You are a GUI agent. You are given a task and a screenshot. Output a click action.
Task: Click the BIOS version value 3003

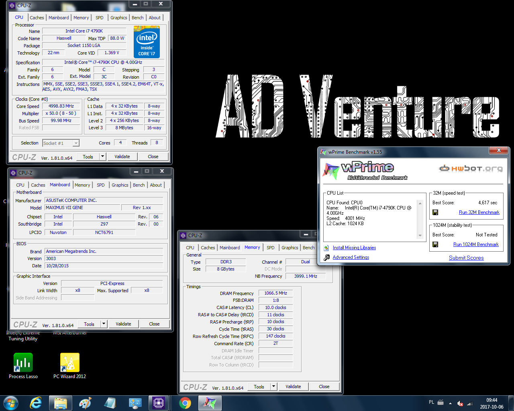(104, 258)
